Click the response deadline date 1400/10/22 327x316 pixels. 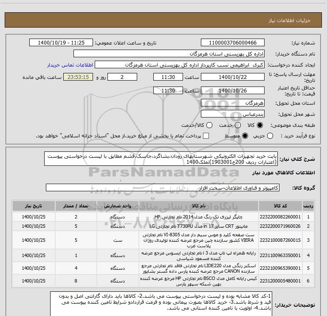click(233, 77)
